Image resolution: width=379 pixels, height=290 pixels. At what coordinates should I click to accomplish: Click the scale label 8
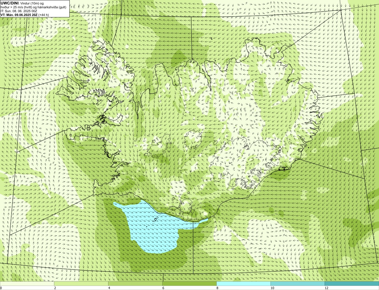[x=217, y=288]
